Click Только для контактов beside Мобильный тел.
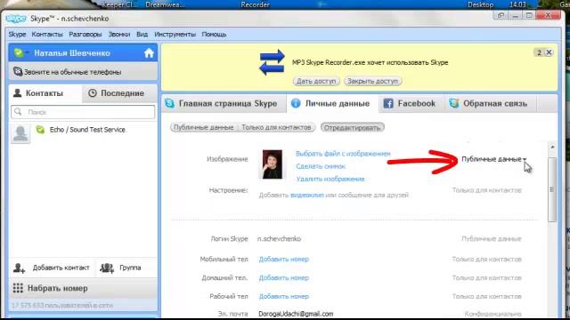 click(487, 259)
